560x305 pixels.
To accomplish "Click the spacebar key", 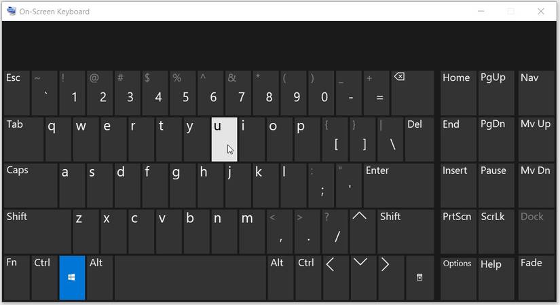I will (190, 277).
